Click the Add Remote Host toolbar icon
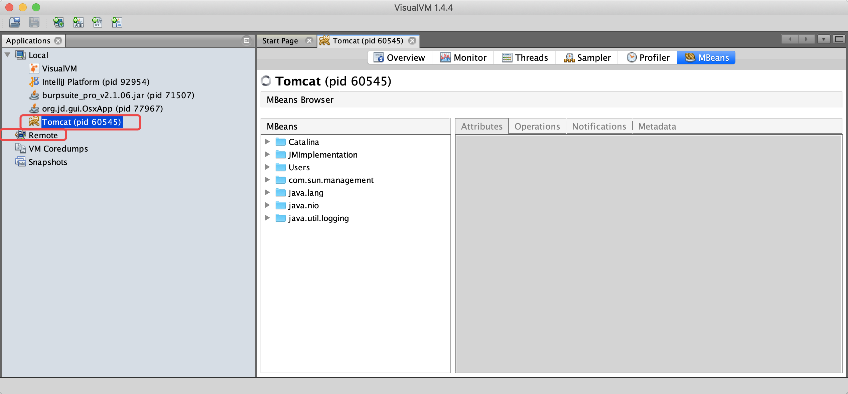This screenshot has height=394, width=848. tap(59, 22)
